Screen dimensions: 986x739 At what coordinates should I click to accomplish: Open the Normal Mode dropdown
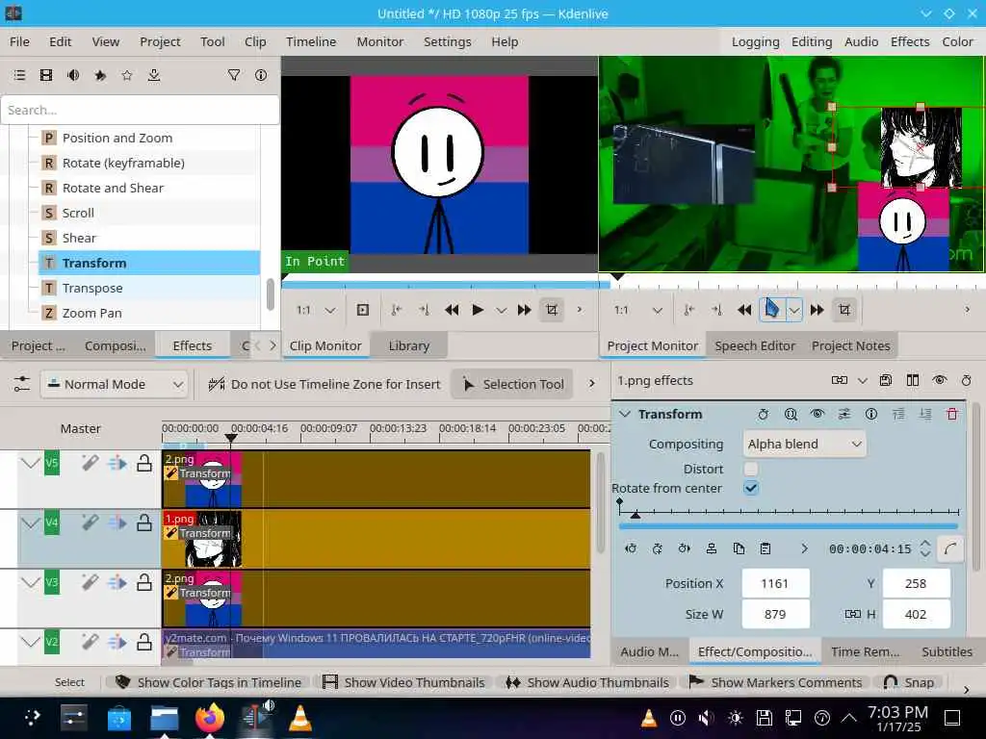[x=114, y=384]
